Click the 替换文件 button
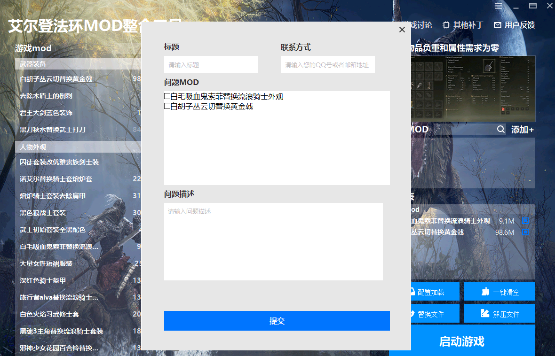The width and height of the screenshot is (555, 356). tap(435, 314)
